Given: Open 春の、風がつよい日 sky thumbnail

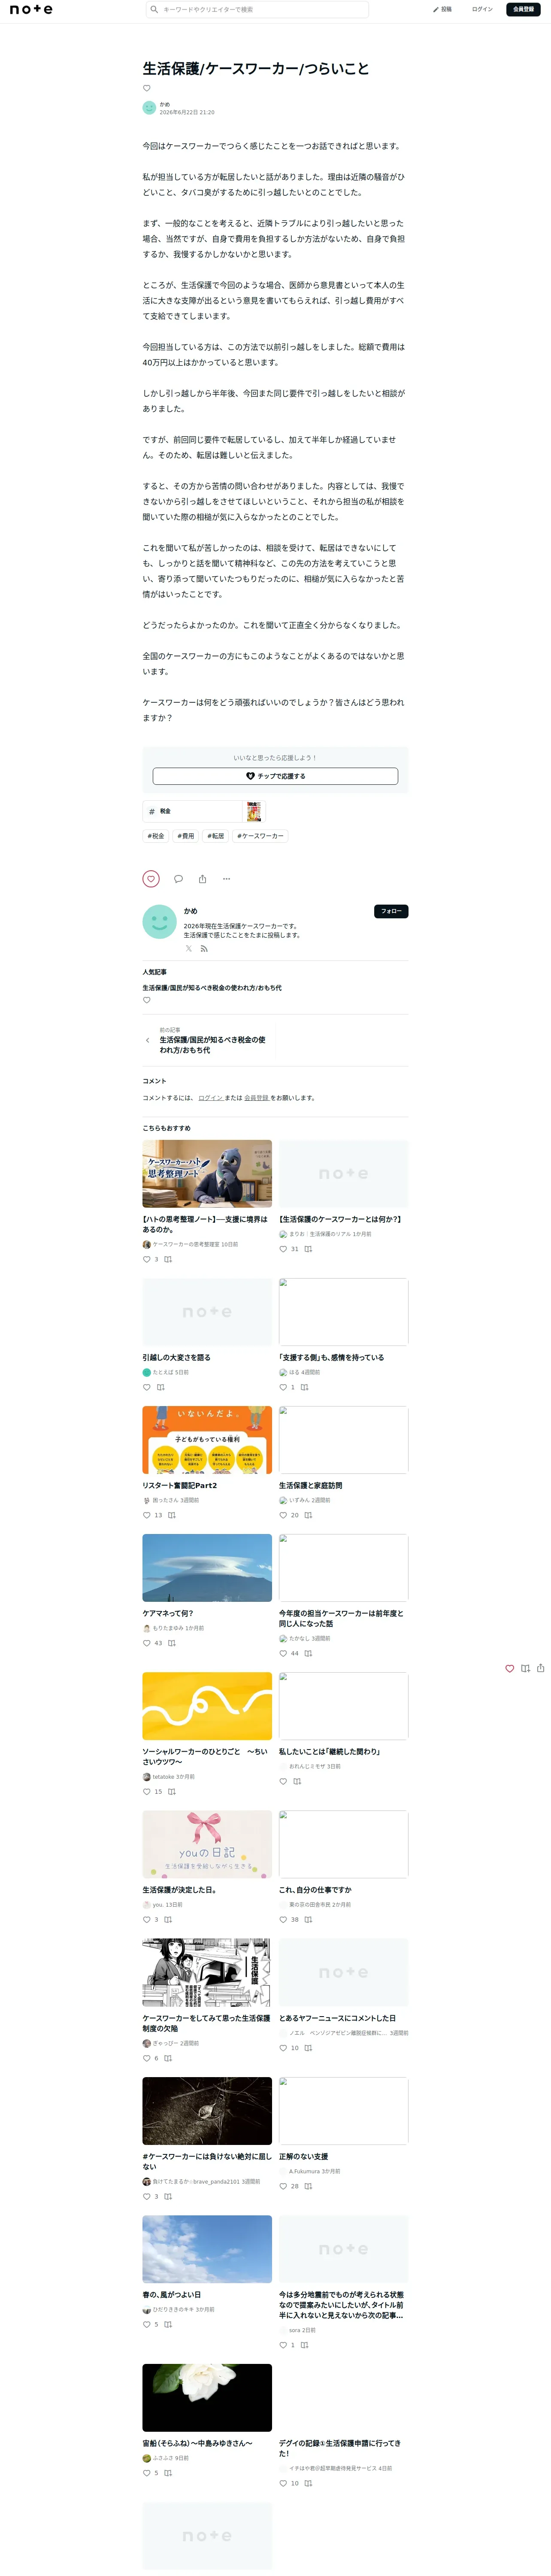Looking at the screenshot, I should click(207, 2249).
